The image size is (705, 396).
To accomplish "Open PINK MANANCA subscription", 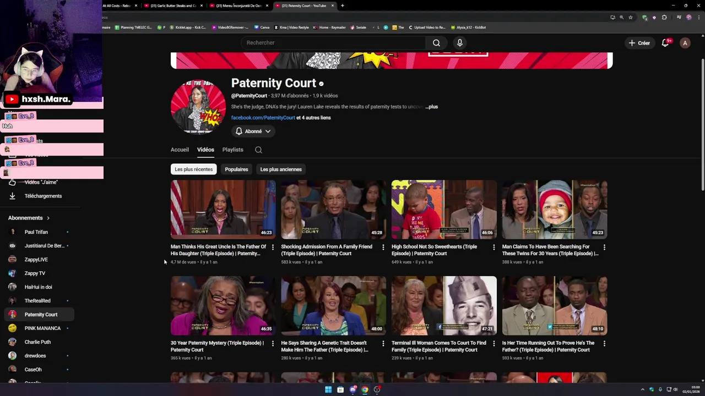I will coord(39,328).
